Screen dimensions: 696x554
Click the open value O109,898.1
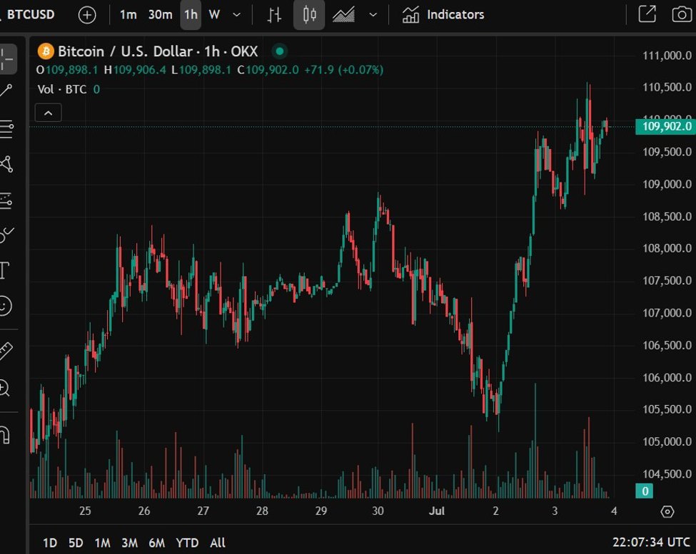pyautogui.click(x=67, y=70)
